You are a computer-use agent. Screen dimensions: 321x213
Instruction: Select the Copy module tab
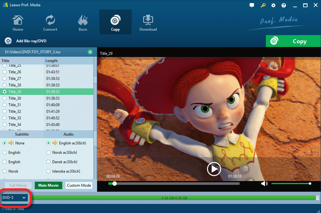[116, 22]
